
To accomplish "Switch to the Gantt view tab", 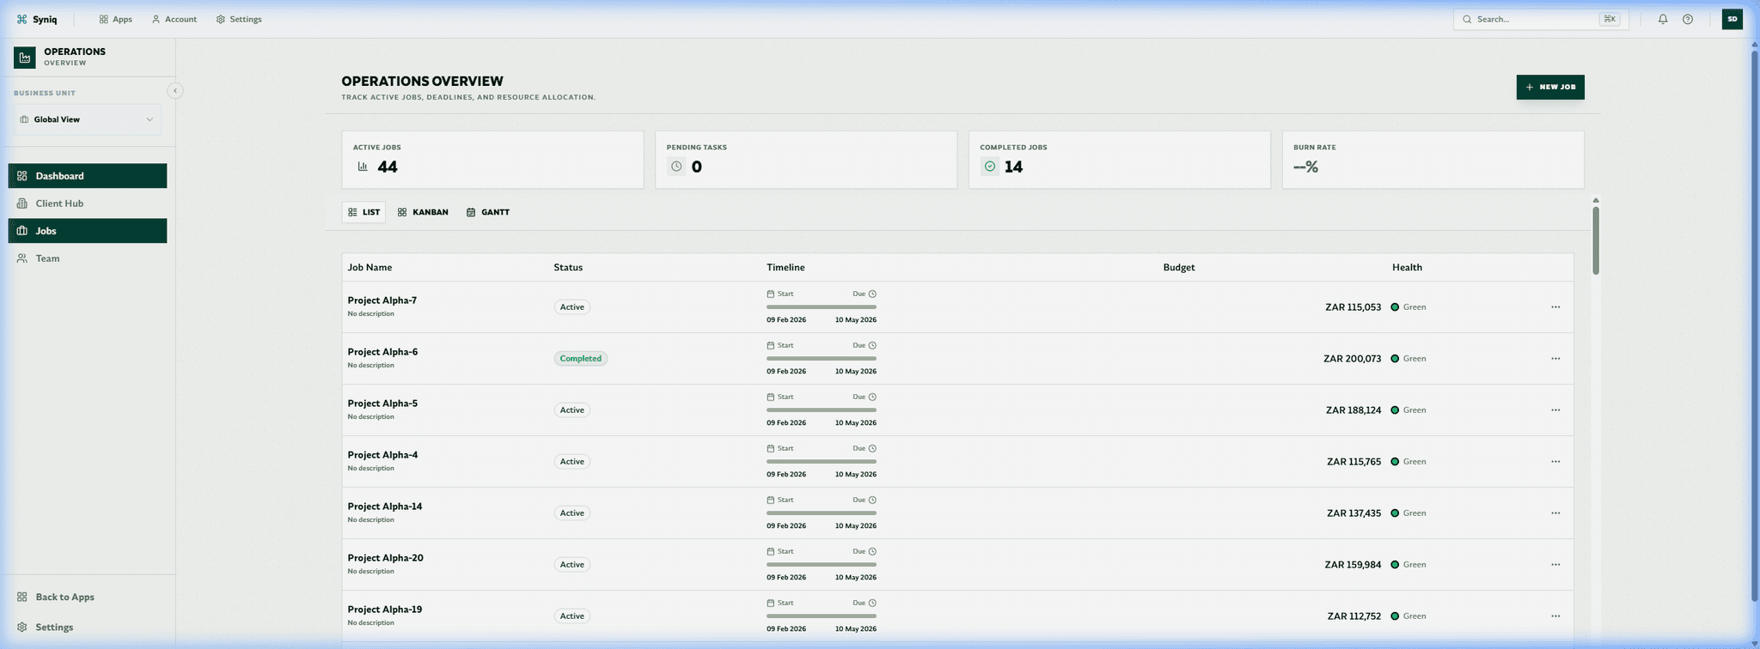I will click(x=488, y=212).
